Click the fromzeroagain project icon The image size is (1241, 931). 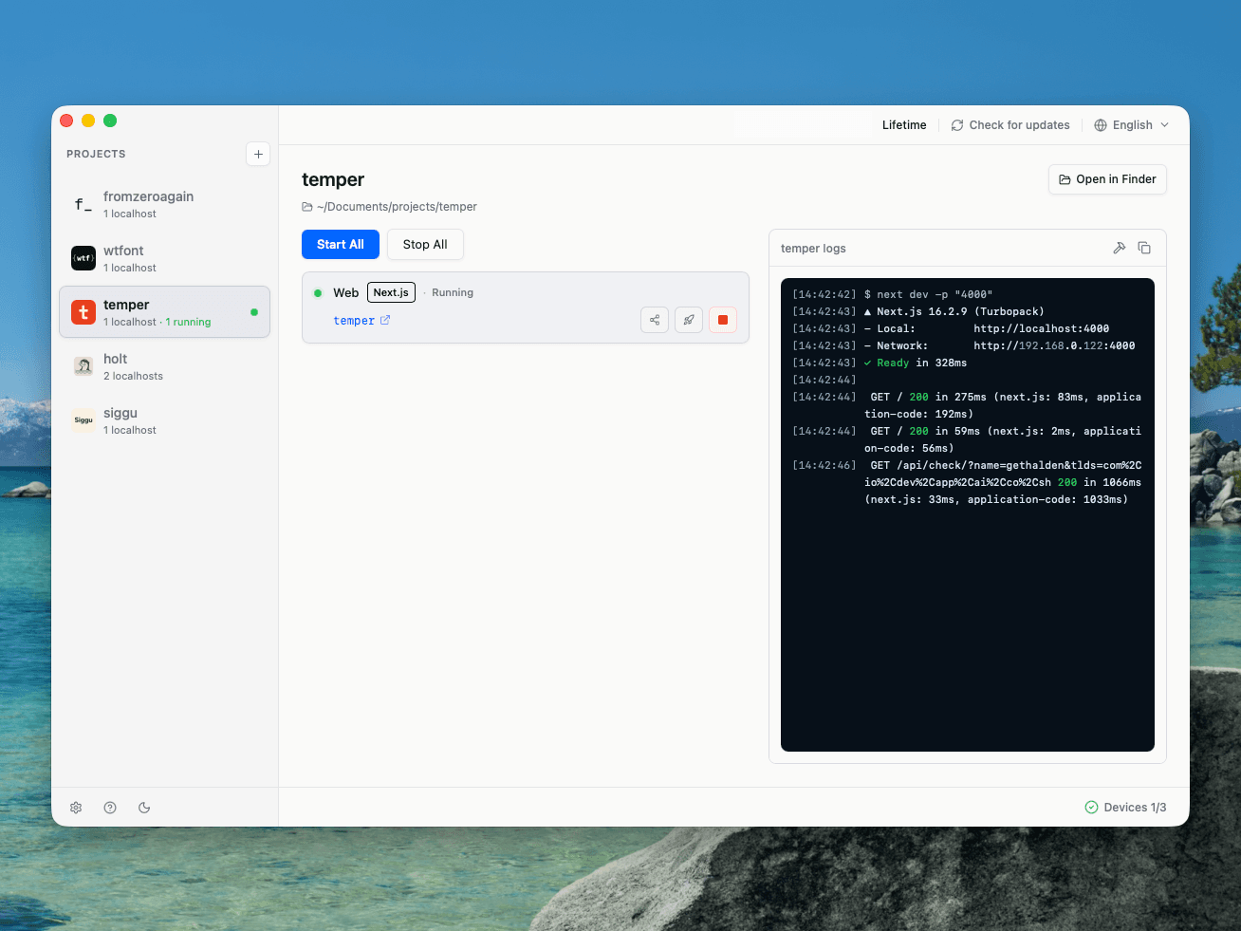(x=83, y=204)
